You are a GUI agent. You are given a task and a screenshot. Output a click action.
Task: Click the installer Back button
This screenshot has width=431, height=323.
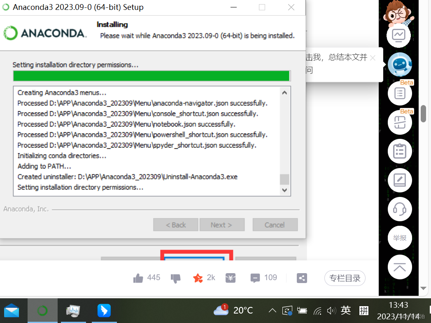pos(176,225)
